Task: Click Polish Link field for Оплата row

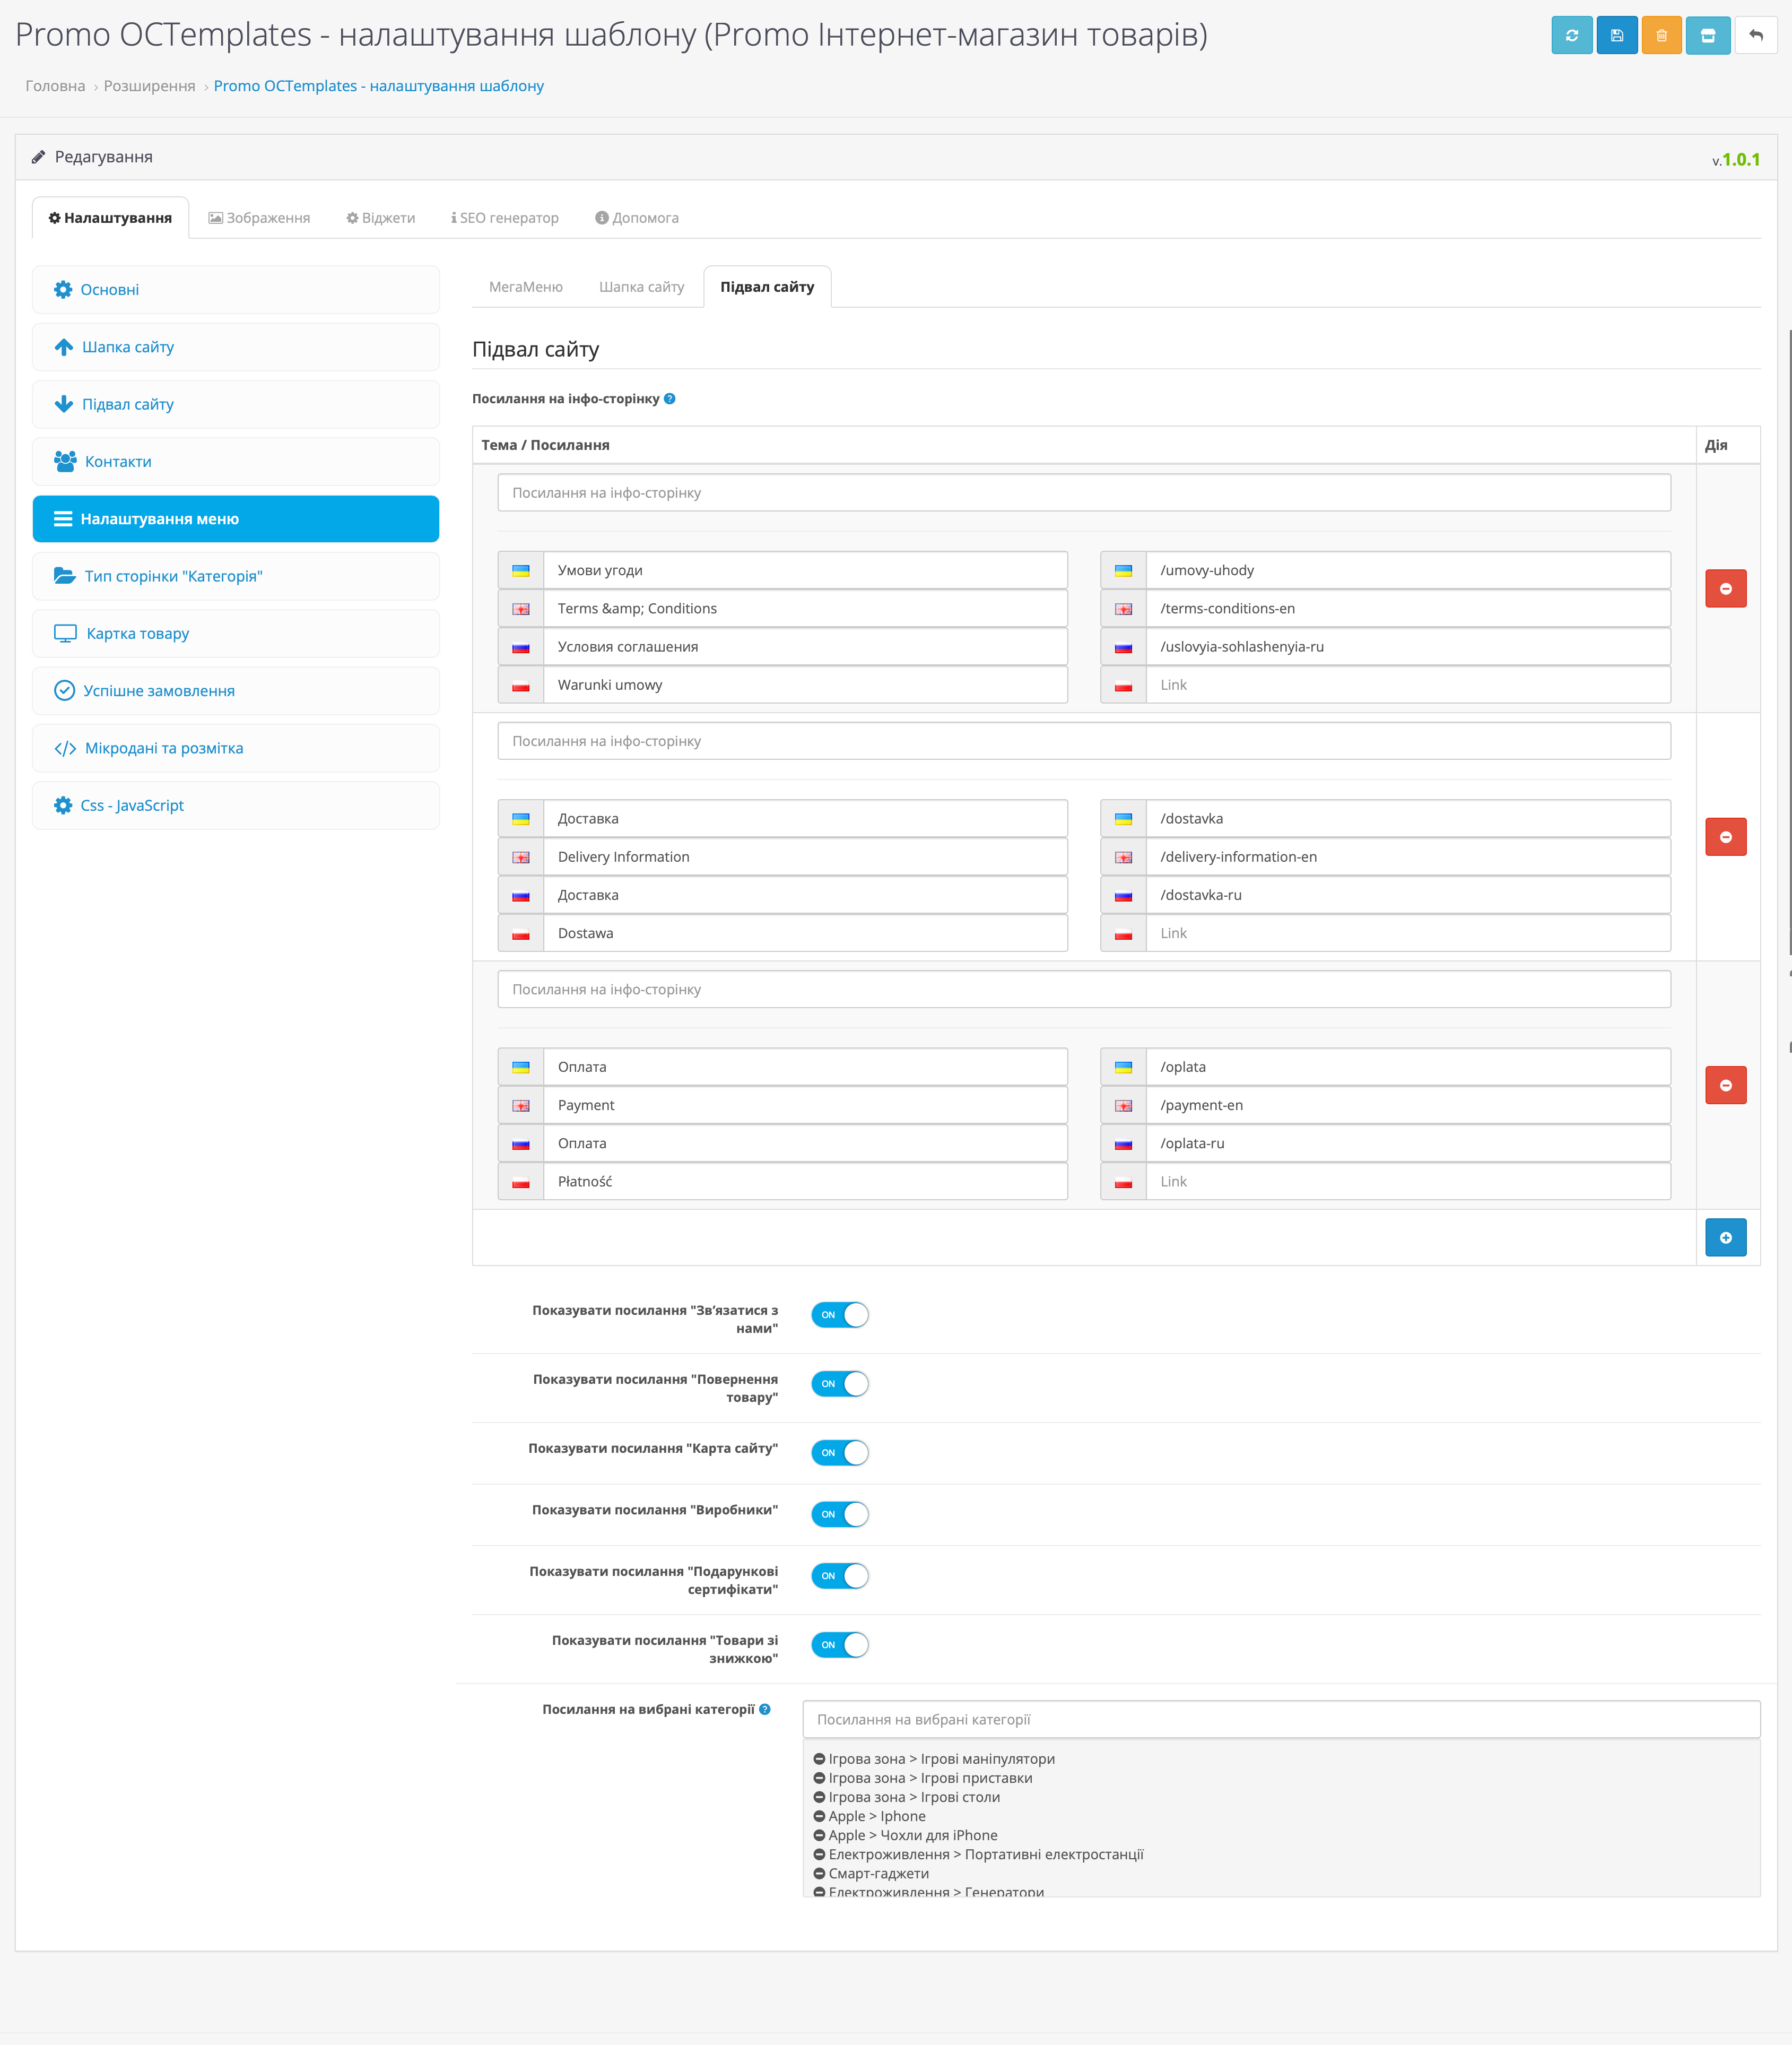Action: (1407, 1182)
